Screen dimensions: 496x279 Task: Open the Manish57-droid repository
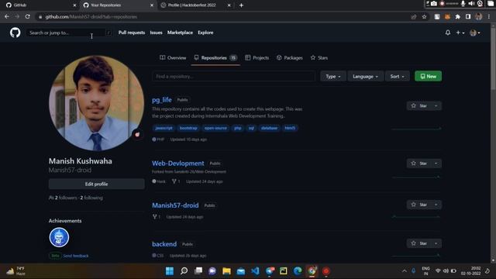pyautogui.click(x=175, y=205)
